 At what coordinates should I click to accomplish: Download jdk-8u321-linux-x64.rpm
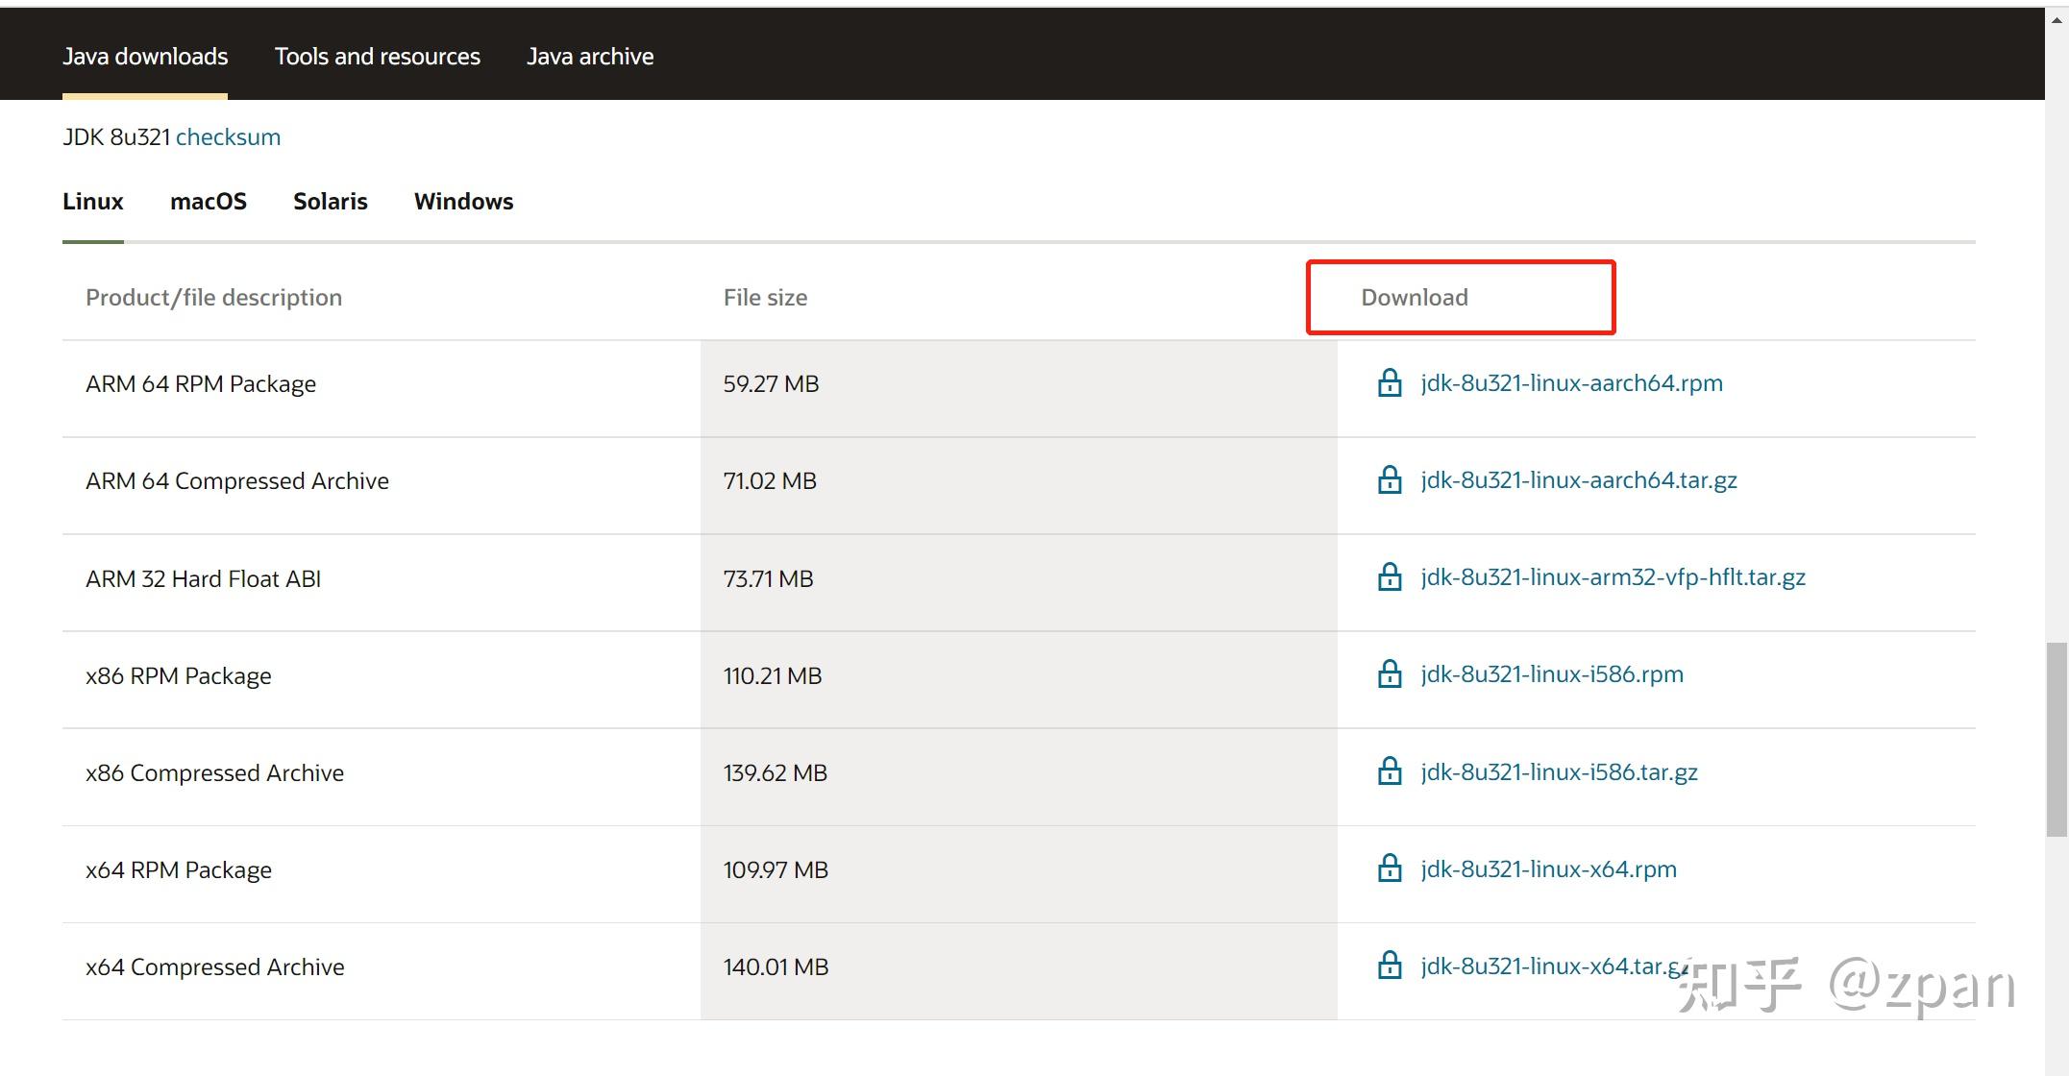click(1548, 869)
